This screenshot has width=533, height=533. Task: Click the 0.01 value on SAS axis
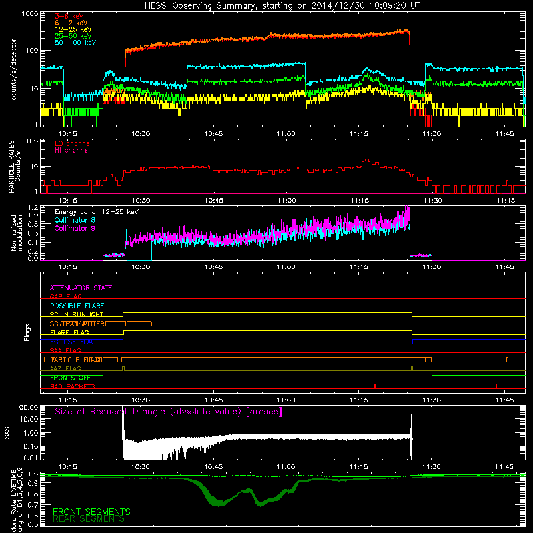pos(31,458)
